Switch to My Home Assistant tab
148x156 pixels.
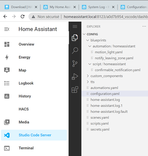click(x=59, y=7)
